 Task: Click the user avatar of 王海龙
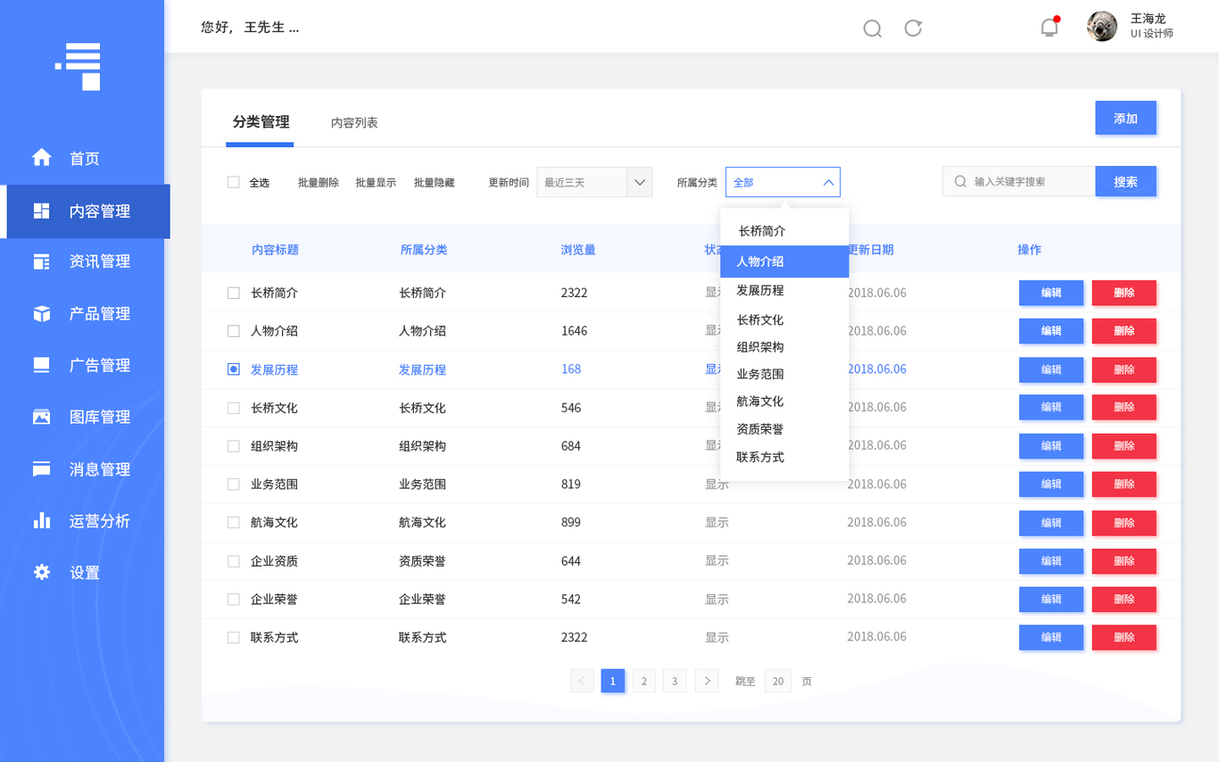coord(1102,26)
